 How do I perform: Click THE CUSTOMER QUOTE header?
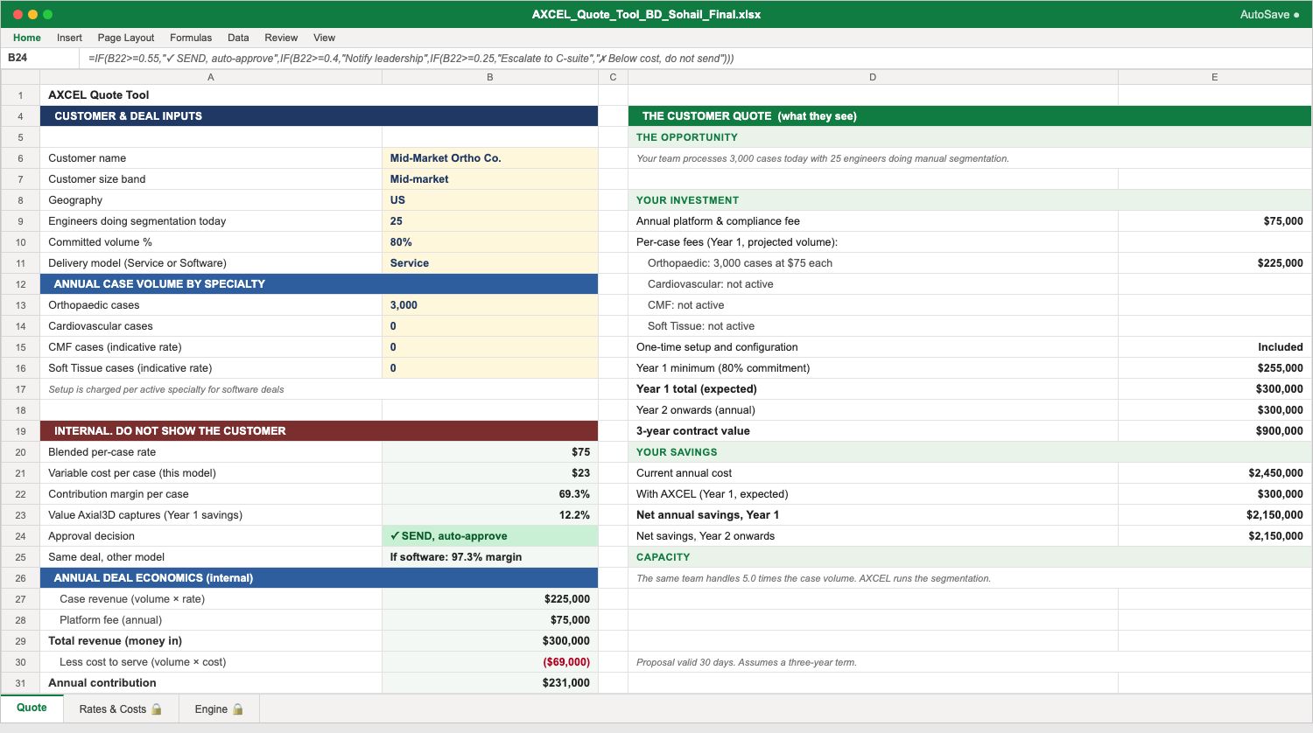[970, 116]
